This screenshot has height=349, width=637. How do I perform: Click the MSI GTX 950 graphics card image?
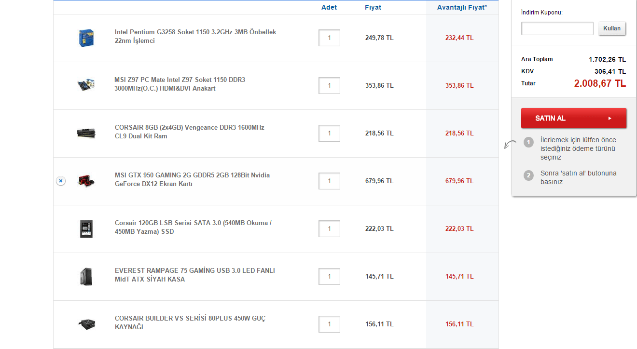(x=86, y=181)
